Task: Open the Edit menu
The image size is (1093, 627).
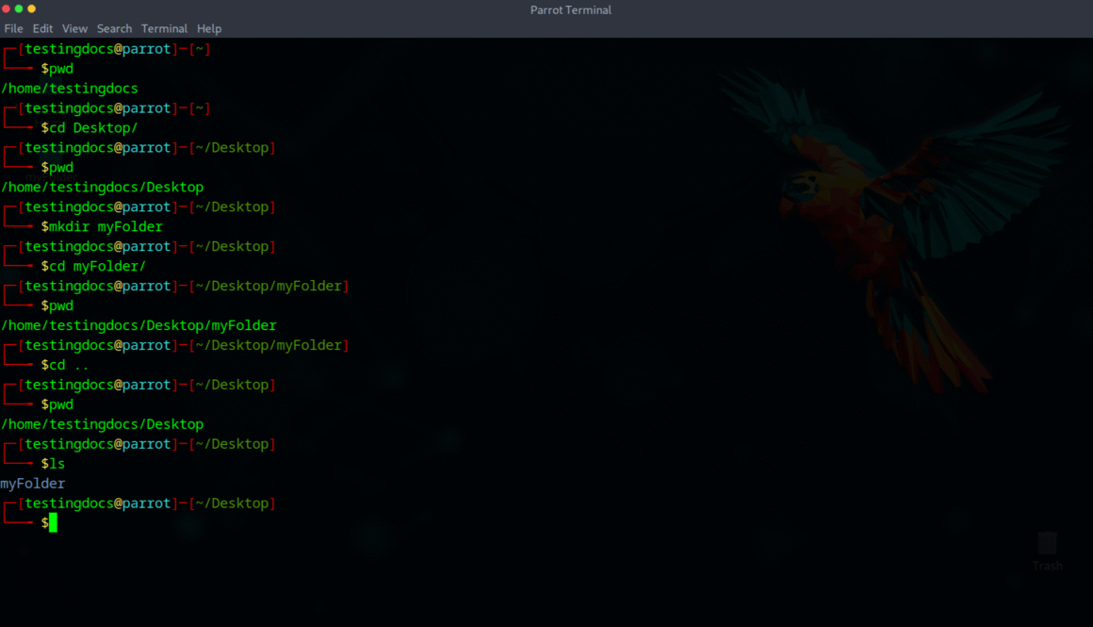Action: click(42, 29)
